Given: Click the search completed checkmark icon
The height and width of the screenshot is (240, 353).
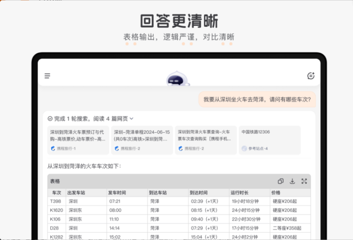Looking at the screenshot, I should coord(50,119).
